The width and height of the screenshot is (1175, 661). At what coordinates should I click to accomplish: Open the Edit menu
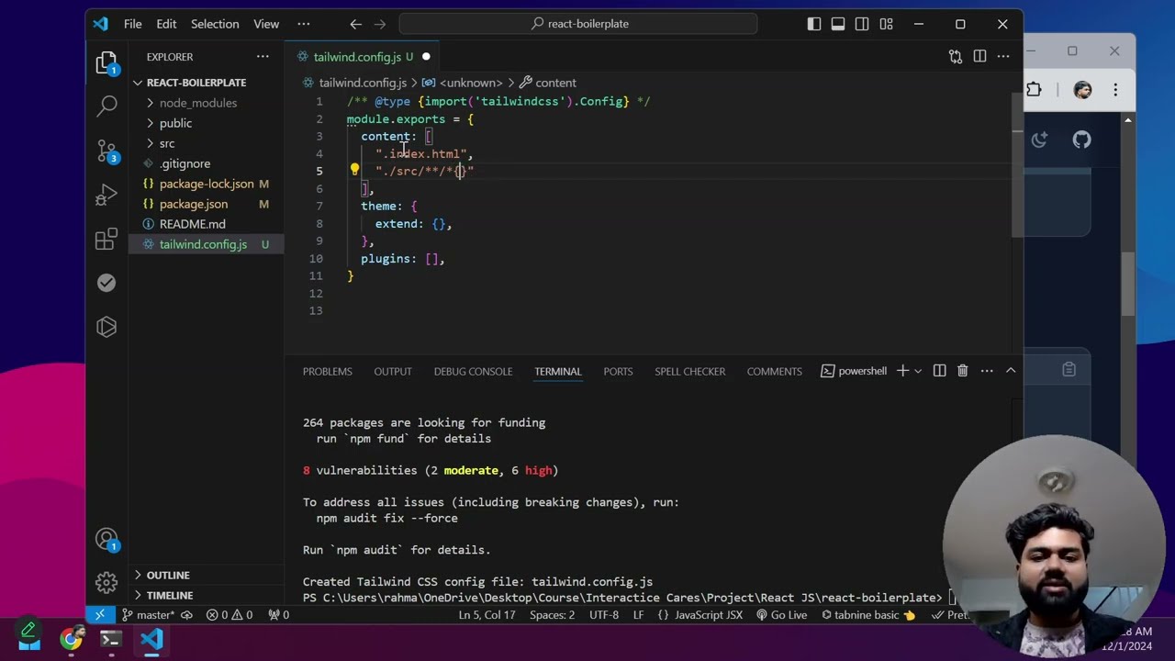click(x=166, y=24)
